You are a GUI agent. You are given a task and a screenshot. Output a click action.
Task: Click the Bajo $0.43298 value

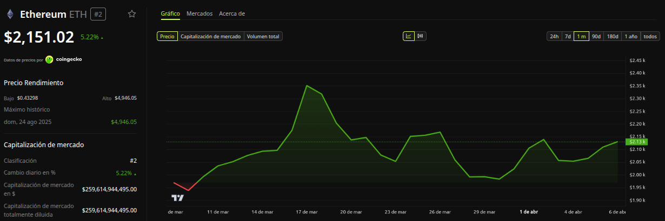[28, 98]
